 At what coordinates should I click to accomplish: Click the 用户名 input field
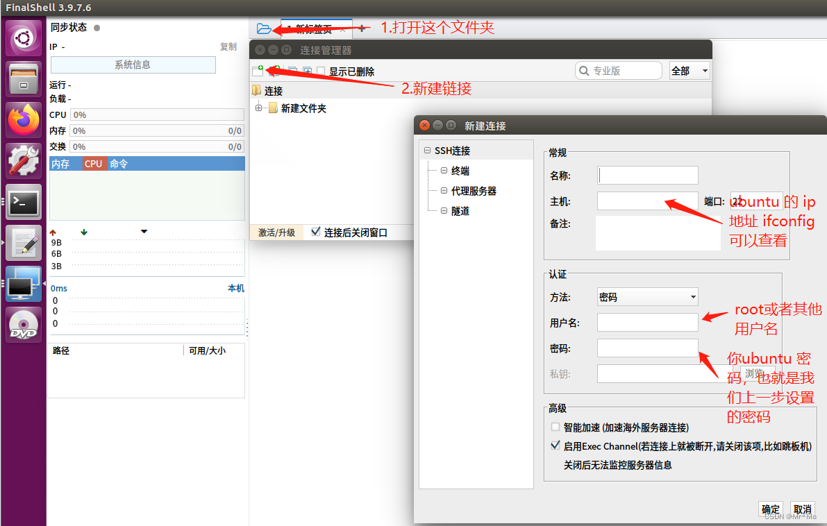(x=648, y=322)
